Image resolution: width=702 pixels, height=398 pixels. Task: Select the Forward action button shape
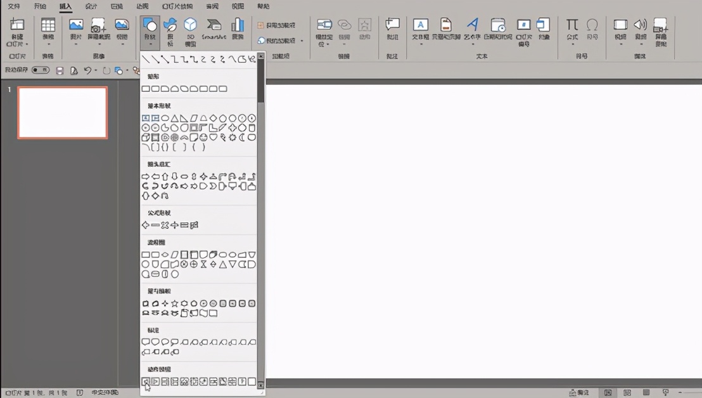click(x=155, y=382)
